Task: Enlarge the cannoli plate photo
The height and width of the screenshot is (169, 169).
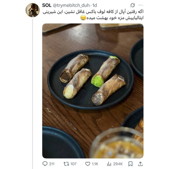Action: pos(93,91)
